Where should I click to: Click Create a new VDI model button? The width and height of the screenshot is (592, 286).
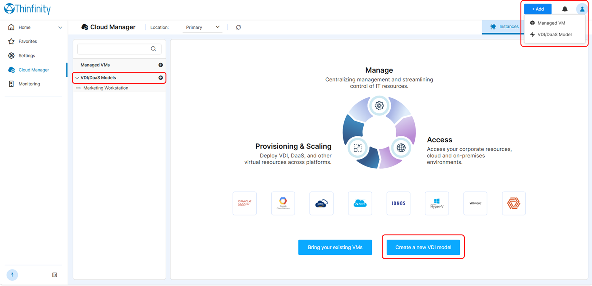pyautogui.click(x=423, y=247)
